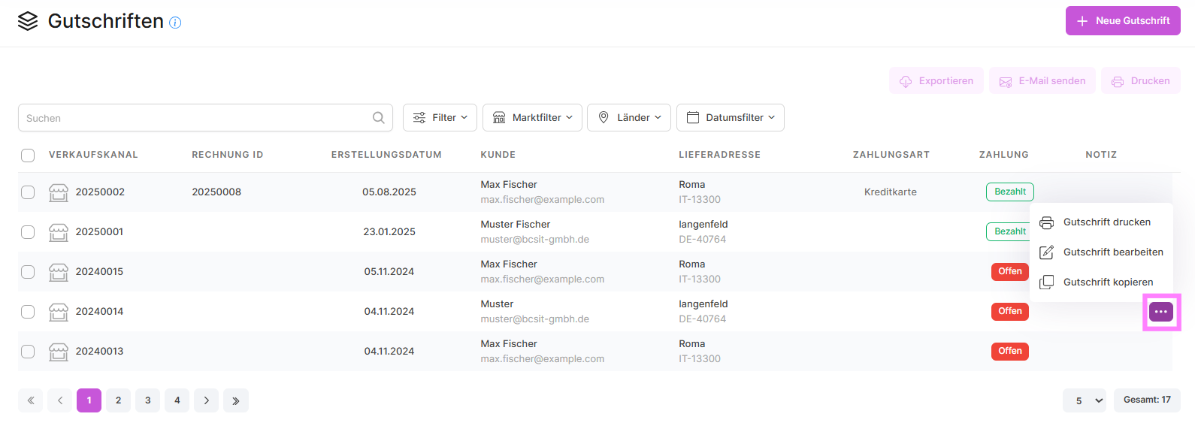Select the checkbox for credit 20240015
Image resolution: width=1195 pixels, height=438 pixels.
tap(28, 272)
